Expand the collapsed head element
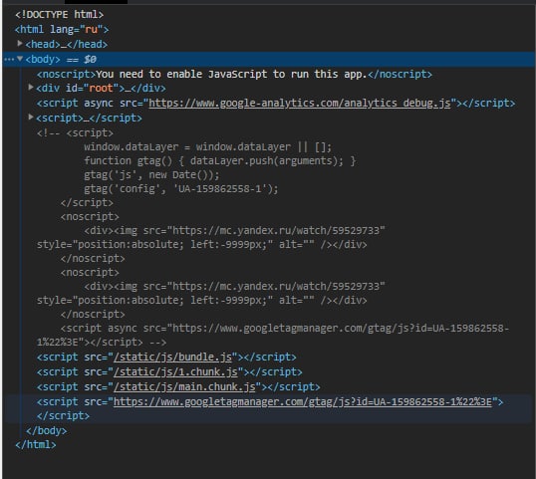Viewport: 536px width, 479px height. pyautogui.click(x=20, y=44)
